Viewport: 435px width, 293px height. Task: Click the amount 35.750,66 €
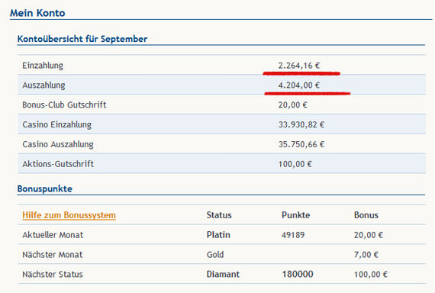[301, 144]
